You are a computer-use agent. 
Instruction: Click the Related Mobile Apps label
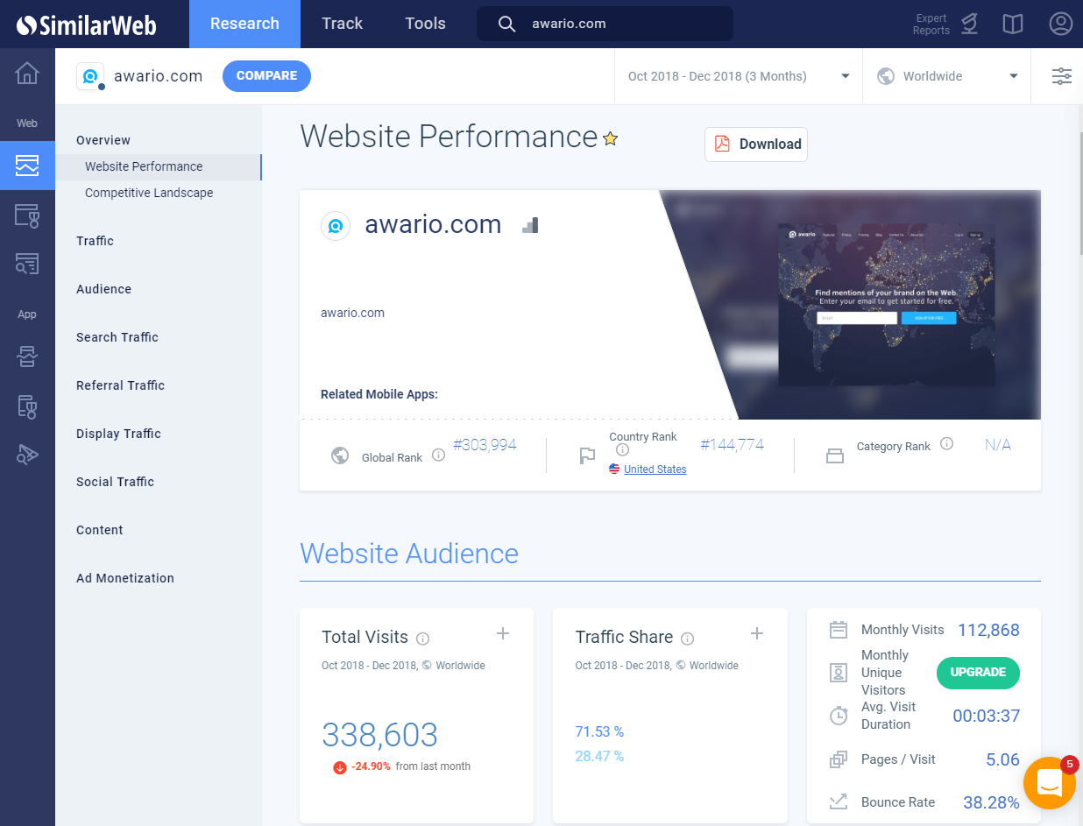pyautogui.click(x=379, y=394)
